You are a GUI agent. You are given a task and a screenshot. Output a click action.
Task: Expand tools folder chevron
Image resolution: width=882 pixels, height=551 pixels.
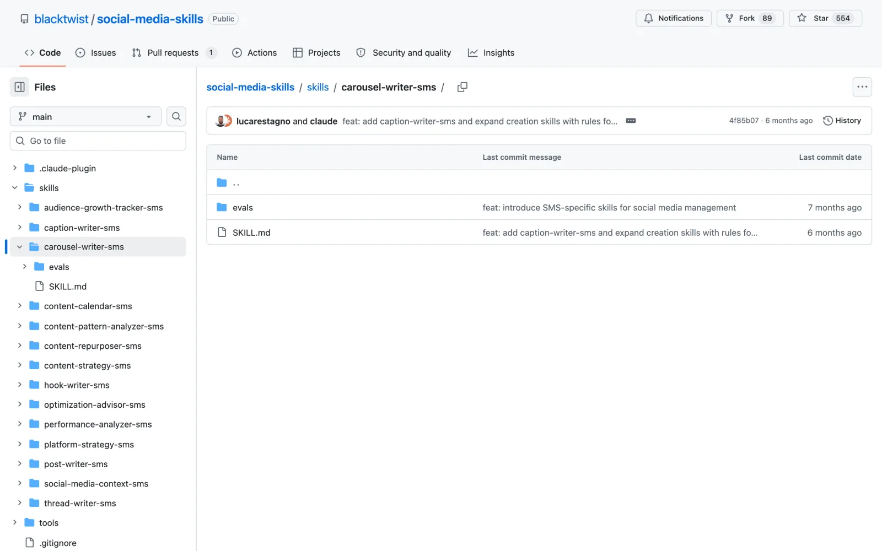15,522
